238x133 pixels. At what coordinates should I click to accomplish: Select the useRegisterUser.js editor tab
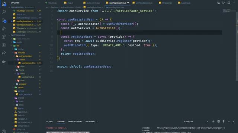[x=118, y=3]
